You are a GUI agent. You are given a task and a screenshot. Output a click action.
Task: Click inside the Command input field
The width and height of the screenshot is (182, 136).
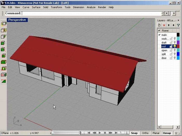pos(91,13)
